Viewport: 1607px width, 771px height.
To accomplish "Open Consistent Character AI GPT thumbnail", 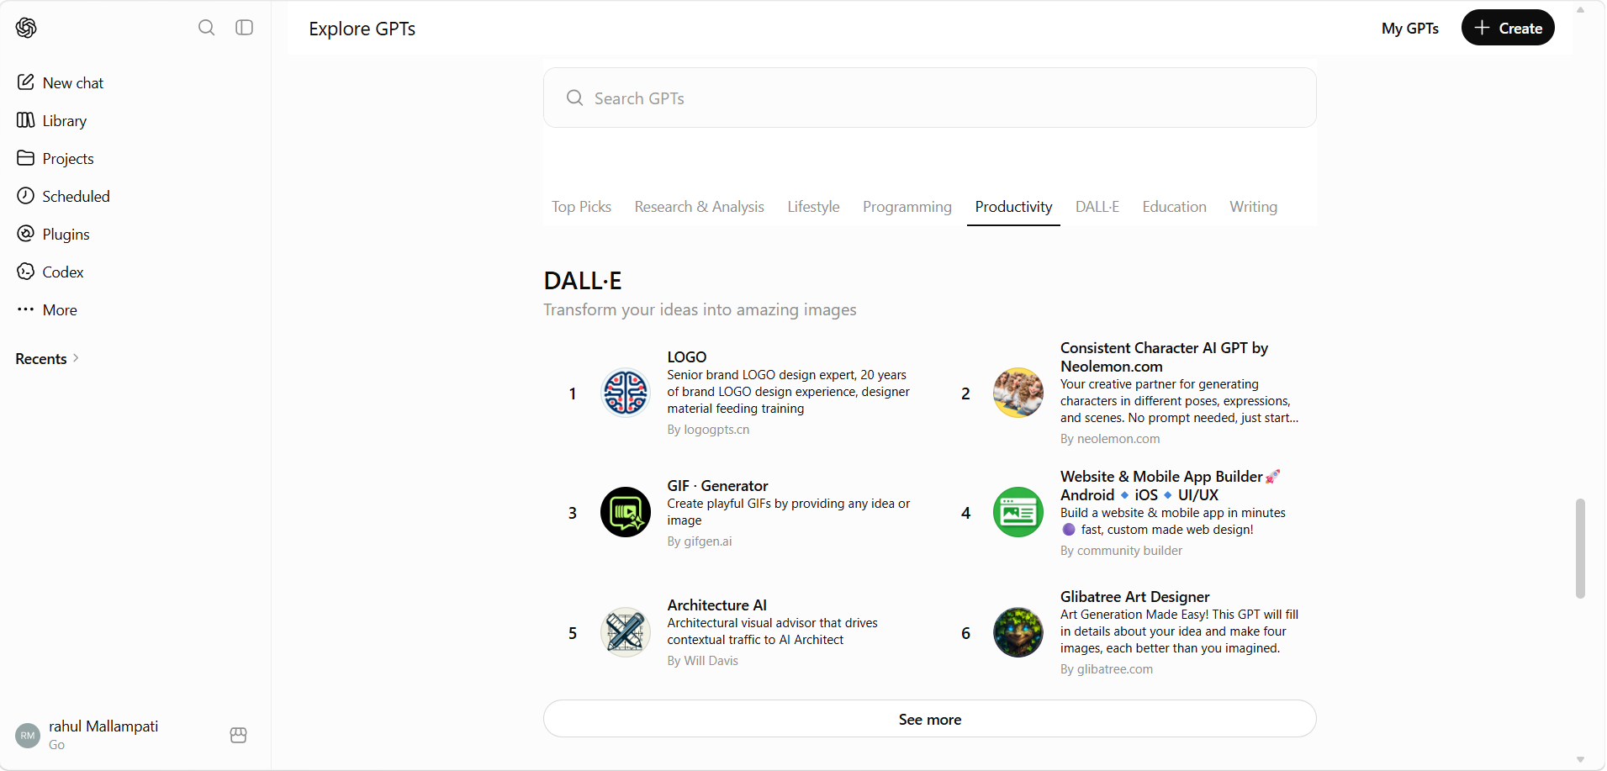I will pos(1018,393).
